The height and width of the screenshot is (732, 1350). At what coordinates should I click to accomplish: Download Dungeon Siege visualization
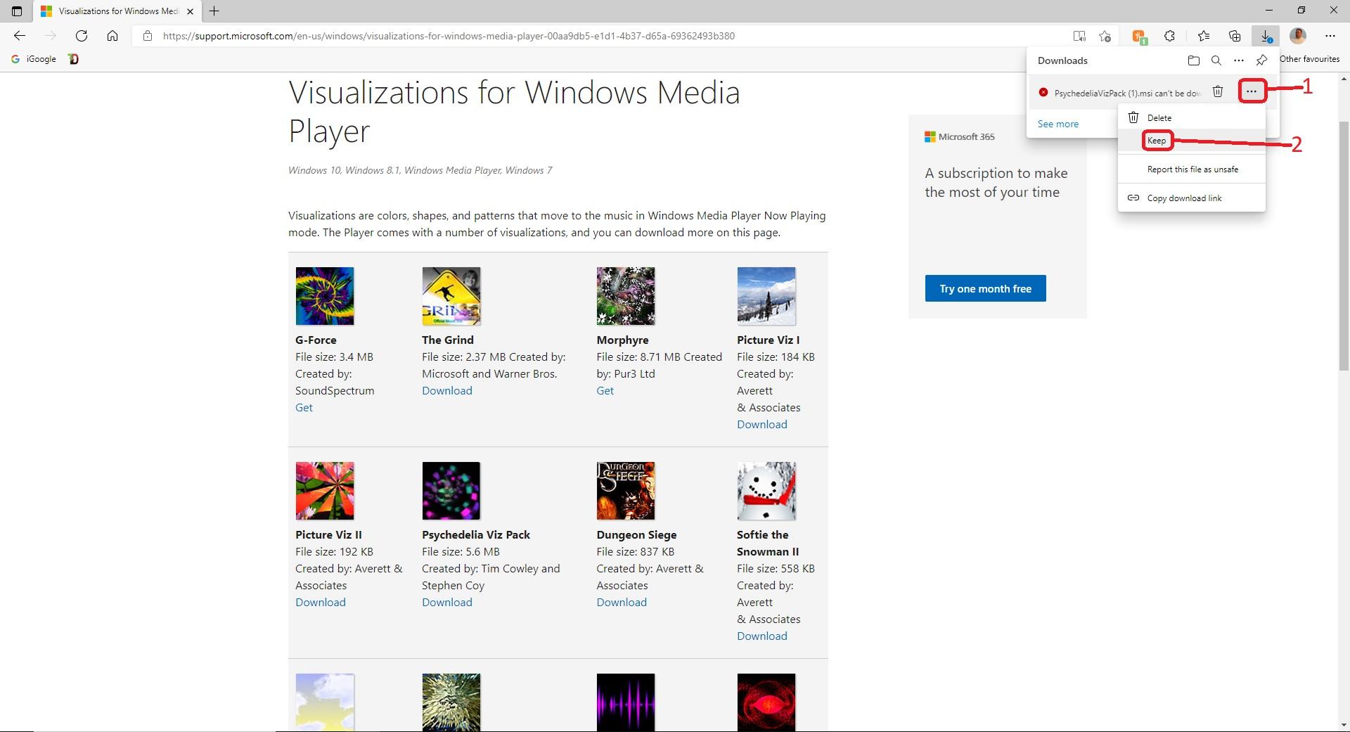(x=622, y=603)
